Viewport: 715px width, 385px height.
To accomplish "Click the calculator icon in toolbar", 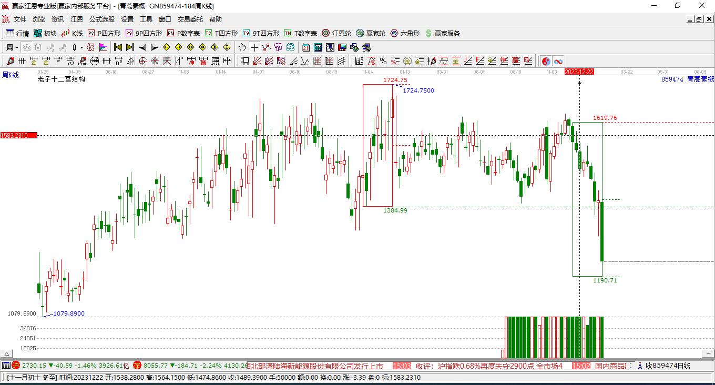I will tap(318, 47).
